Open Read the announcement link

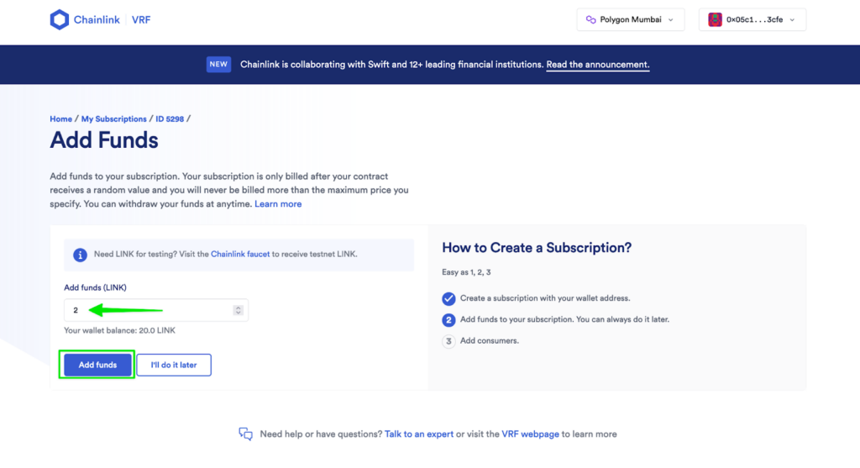[x=597, y=65]
